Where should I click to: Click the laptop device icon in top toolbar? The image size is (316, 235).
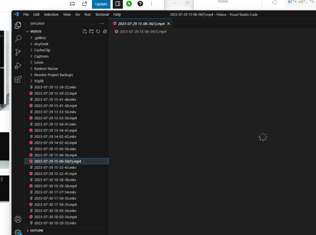[72, 4]
